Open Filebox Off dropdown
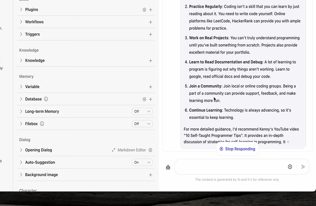The height and width of the screenshot is (206, 316). tap(142, 124)
